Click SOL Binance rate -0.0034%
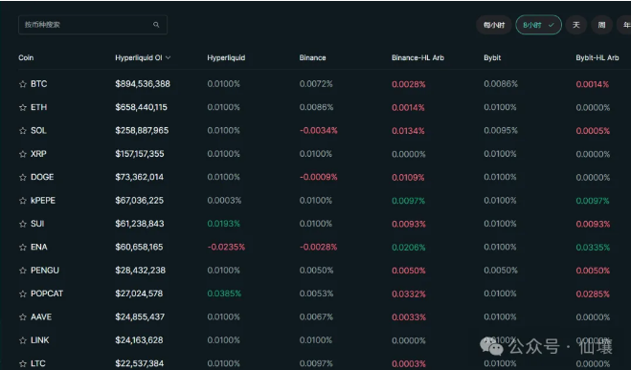 pos(318,131)
